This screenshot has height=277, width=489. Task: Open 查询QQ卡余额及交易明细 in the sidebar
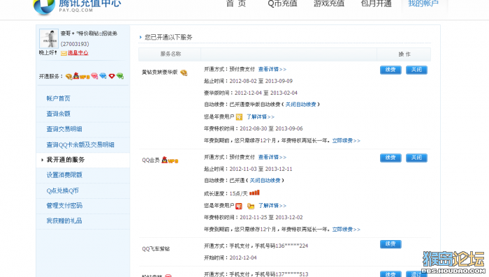click(80, 144)
